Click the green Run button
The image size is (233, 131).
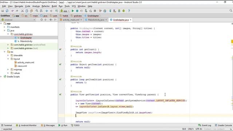73,11
